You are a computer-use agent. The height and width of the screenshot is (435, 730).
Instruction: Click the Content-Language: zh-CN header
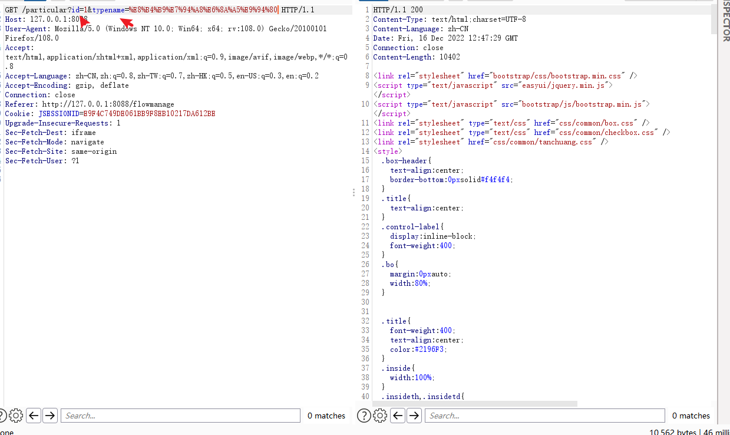click(421, 29)
